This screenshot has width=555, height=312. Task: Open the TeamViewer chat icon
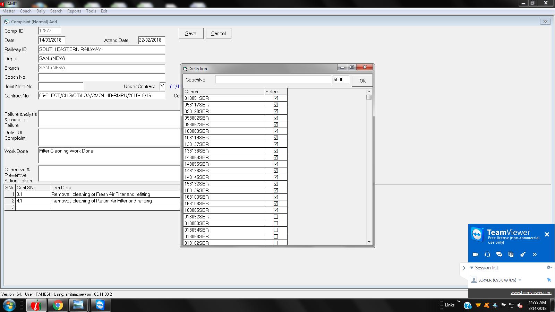click(499, 254)
